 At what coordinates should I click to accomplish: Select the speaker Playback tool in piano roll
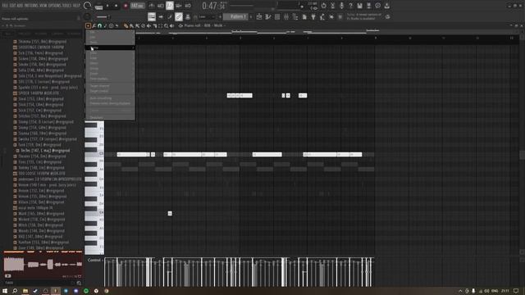[171, 25]
